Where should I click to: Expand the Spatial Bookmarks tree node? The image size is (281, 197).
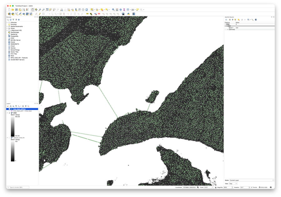point(7,26)
